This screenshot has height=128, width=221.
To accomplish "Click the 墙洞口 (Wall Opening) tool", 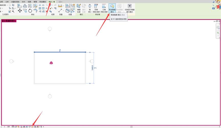I will (90, 8).
